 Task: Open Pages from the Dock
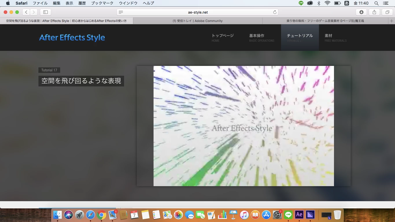point(211,215)
